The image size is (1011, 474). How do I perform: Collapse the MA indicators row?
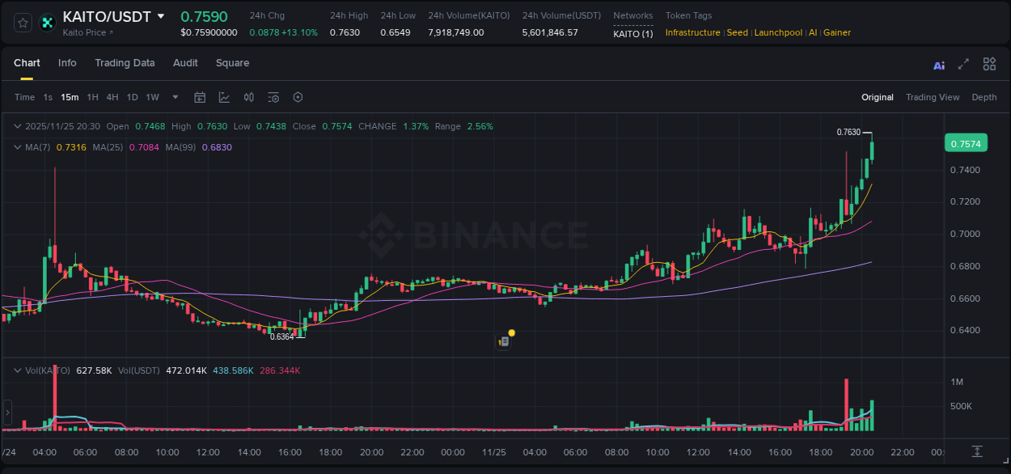click(17, 147)
